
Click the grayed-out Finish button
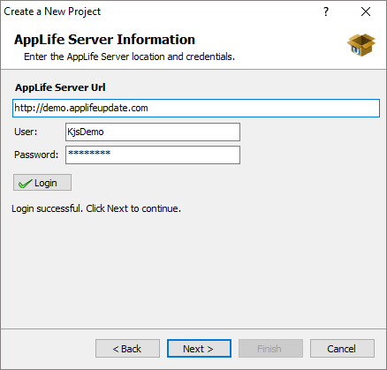pos(270,349)
